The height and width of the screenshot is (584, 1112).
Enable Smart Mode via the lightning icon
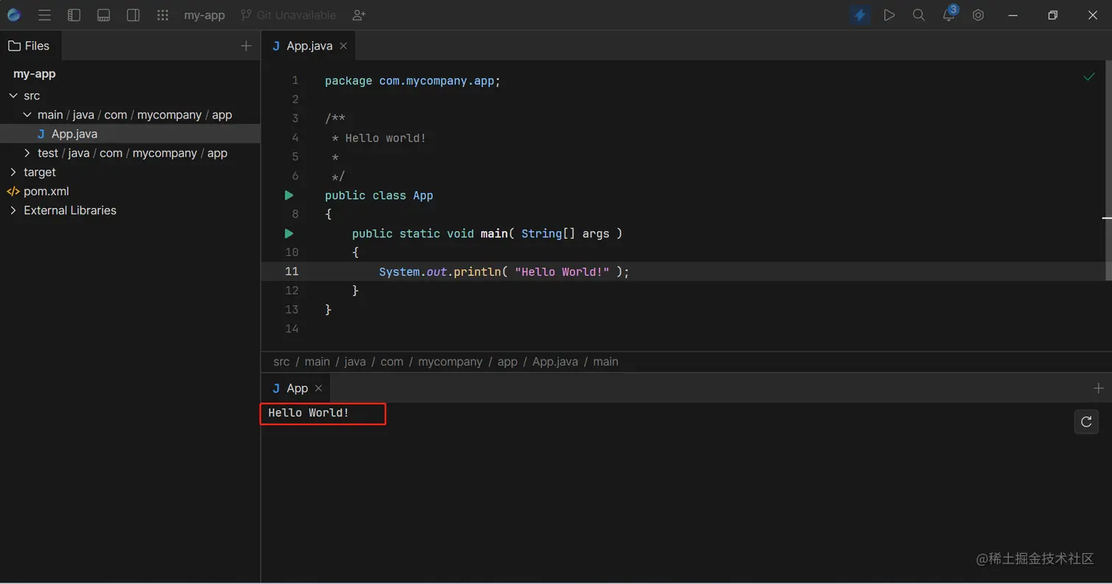coord(860,15)
